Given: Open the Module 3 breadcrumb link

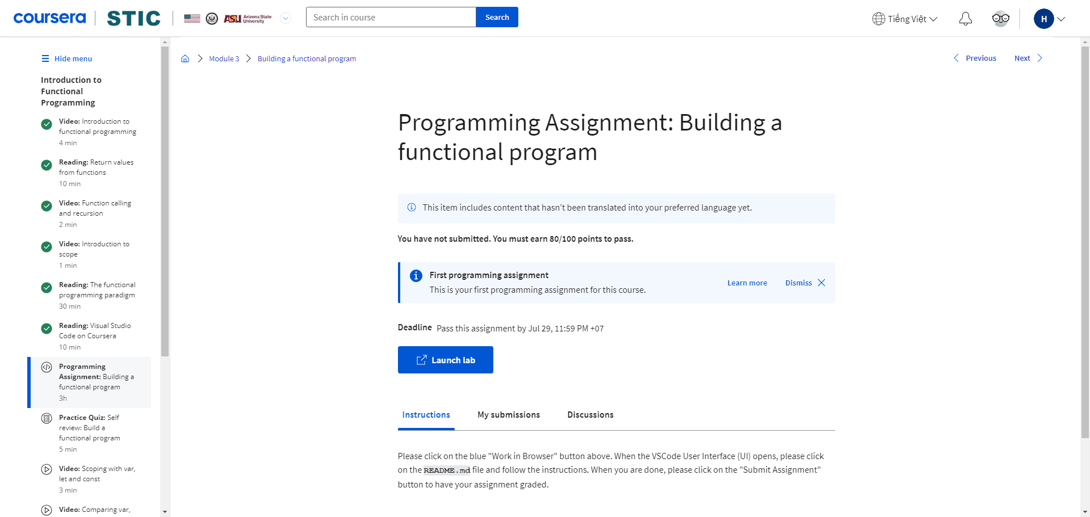Looking at the screenshot, I should tap(224, 58).
